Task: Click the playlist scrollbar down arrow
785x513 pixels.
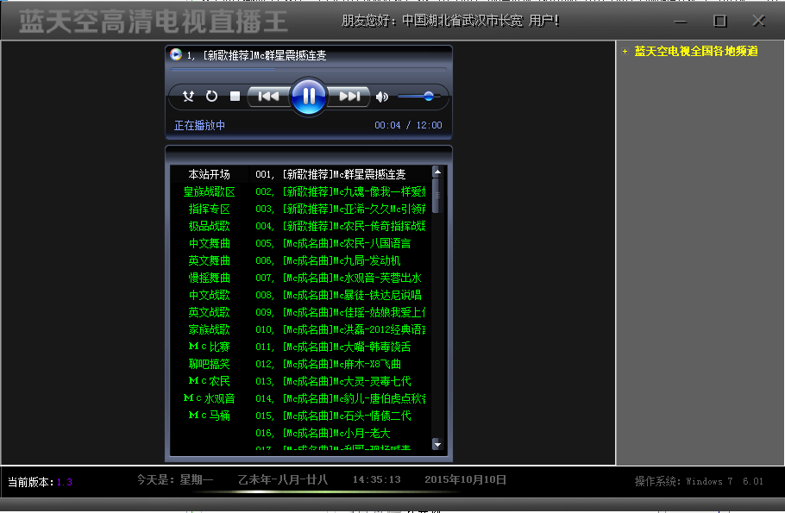Action: (x=437, y=444)
